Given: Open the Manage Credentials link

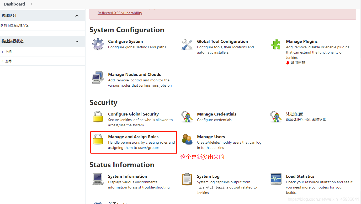Looking at the screenshot, I should pyautogui.click(x=217, y=114).
